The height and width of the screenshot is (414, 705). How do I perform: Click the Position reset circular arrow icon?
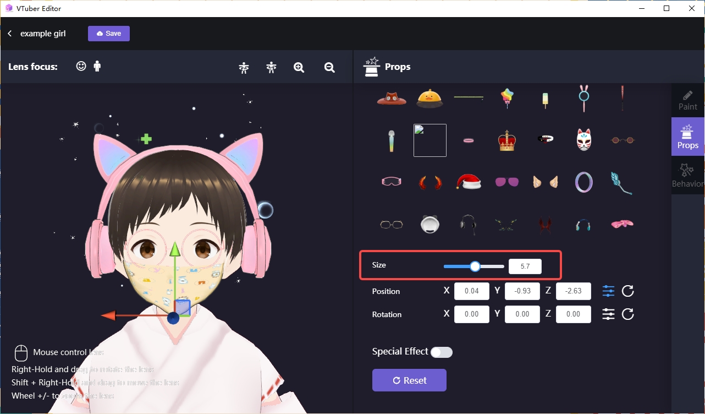627,291
